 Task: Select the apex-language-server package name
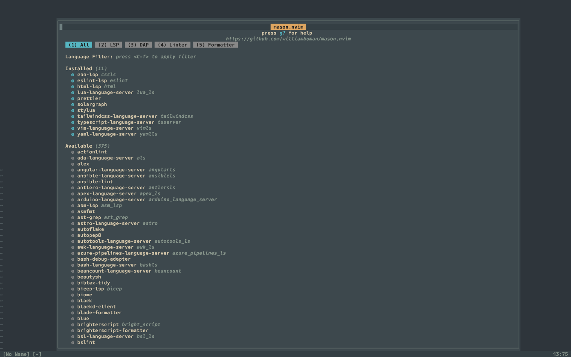(107, 194)
